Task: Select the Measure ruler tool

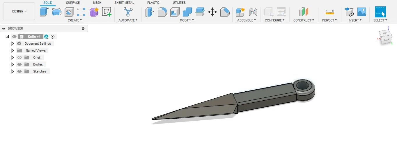Action: pos(330,12)
